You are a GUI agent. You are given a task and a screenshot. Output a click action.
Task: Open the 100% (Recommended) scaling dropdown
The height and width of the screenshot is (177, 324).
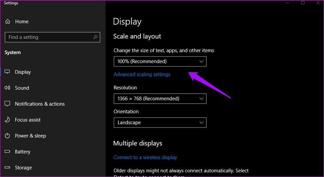pyautogui.click(x=160, y=61)
